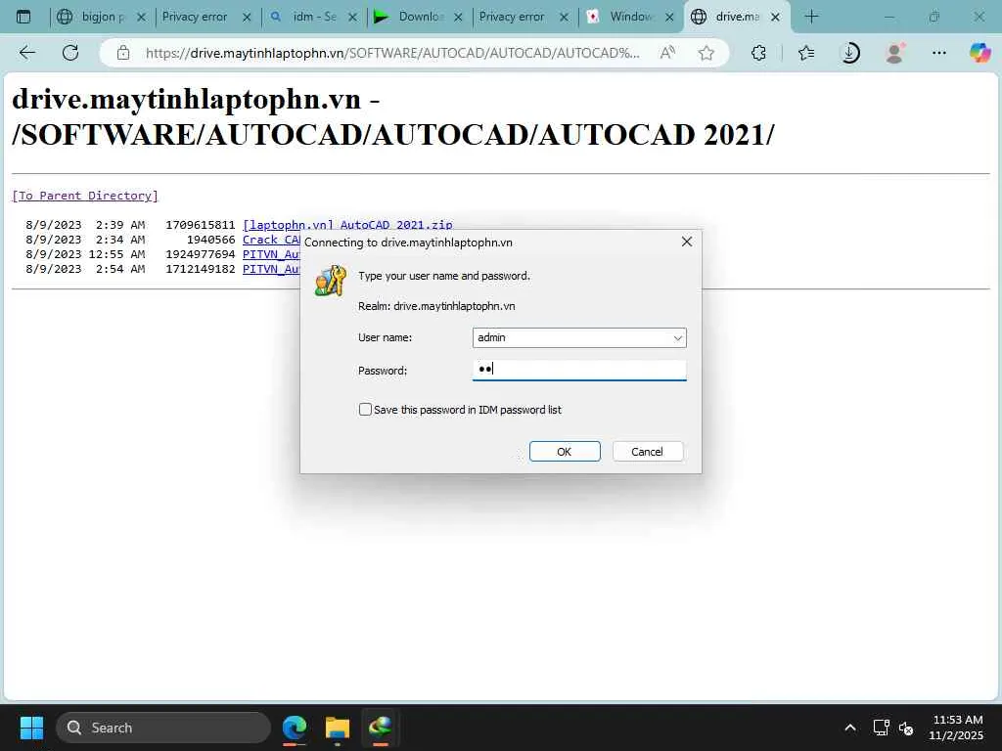Tick Save this password in IDM list
1002x751 pixels.
366,410
